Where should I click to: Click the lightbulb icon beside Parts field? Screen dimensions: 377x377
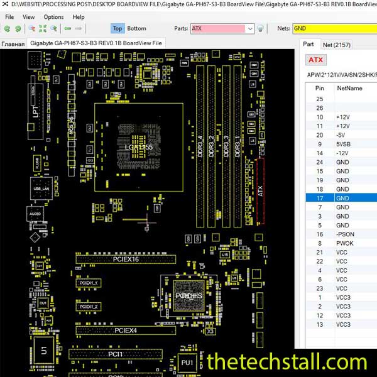[x=260, y=28]
